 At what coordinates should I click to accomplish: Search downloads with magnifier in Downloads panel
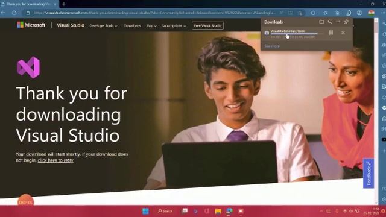330,22
